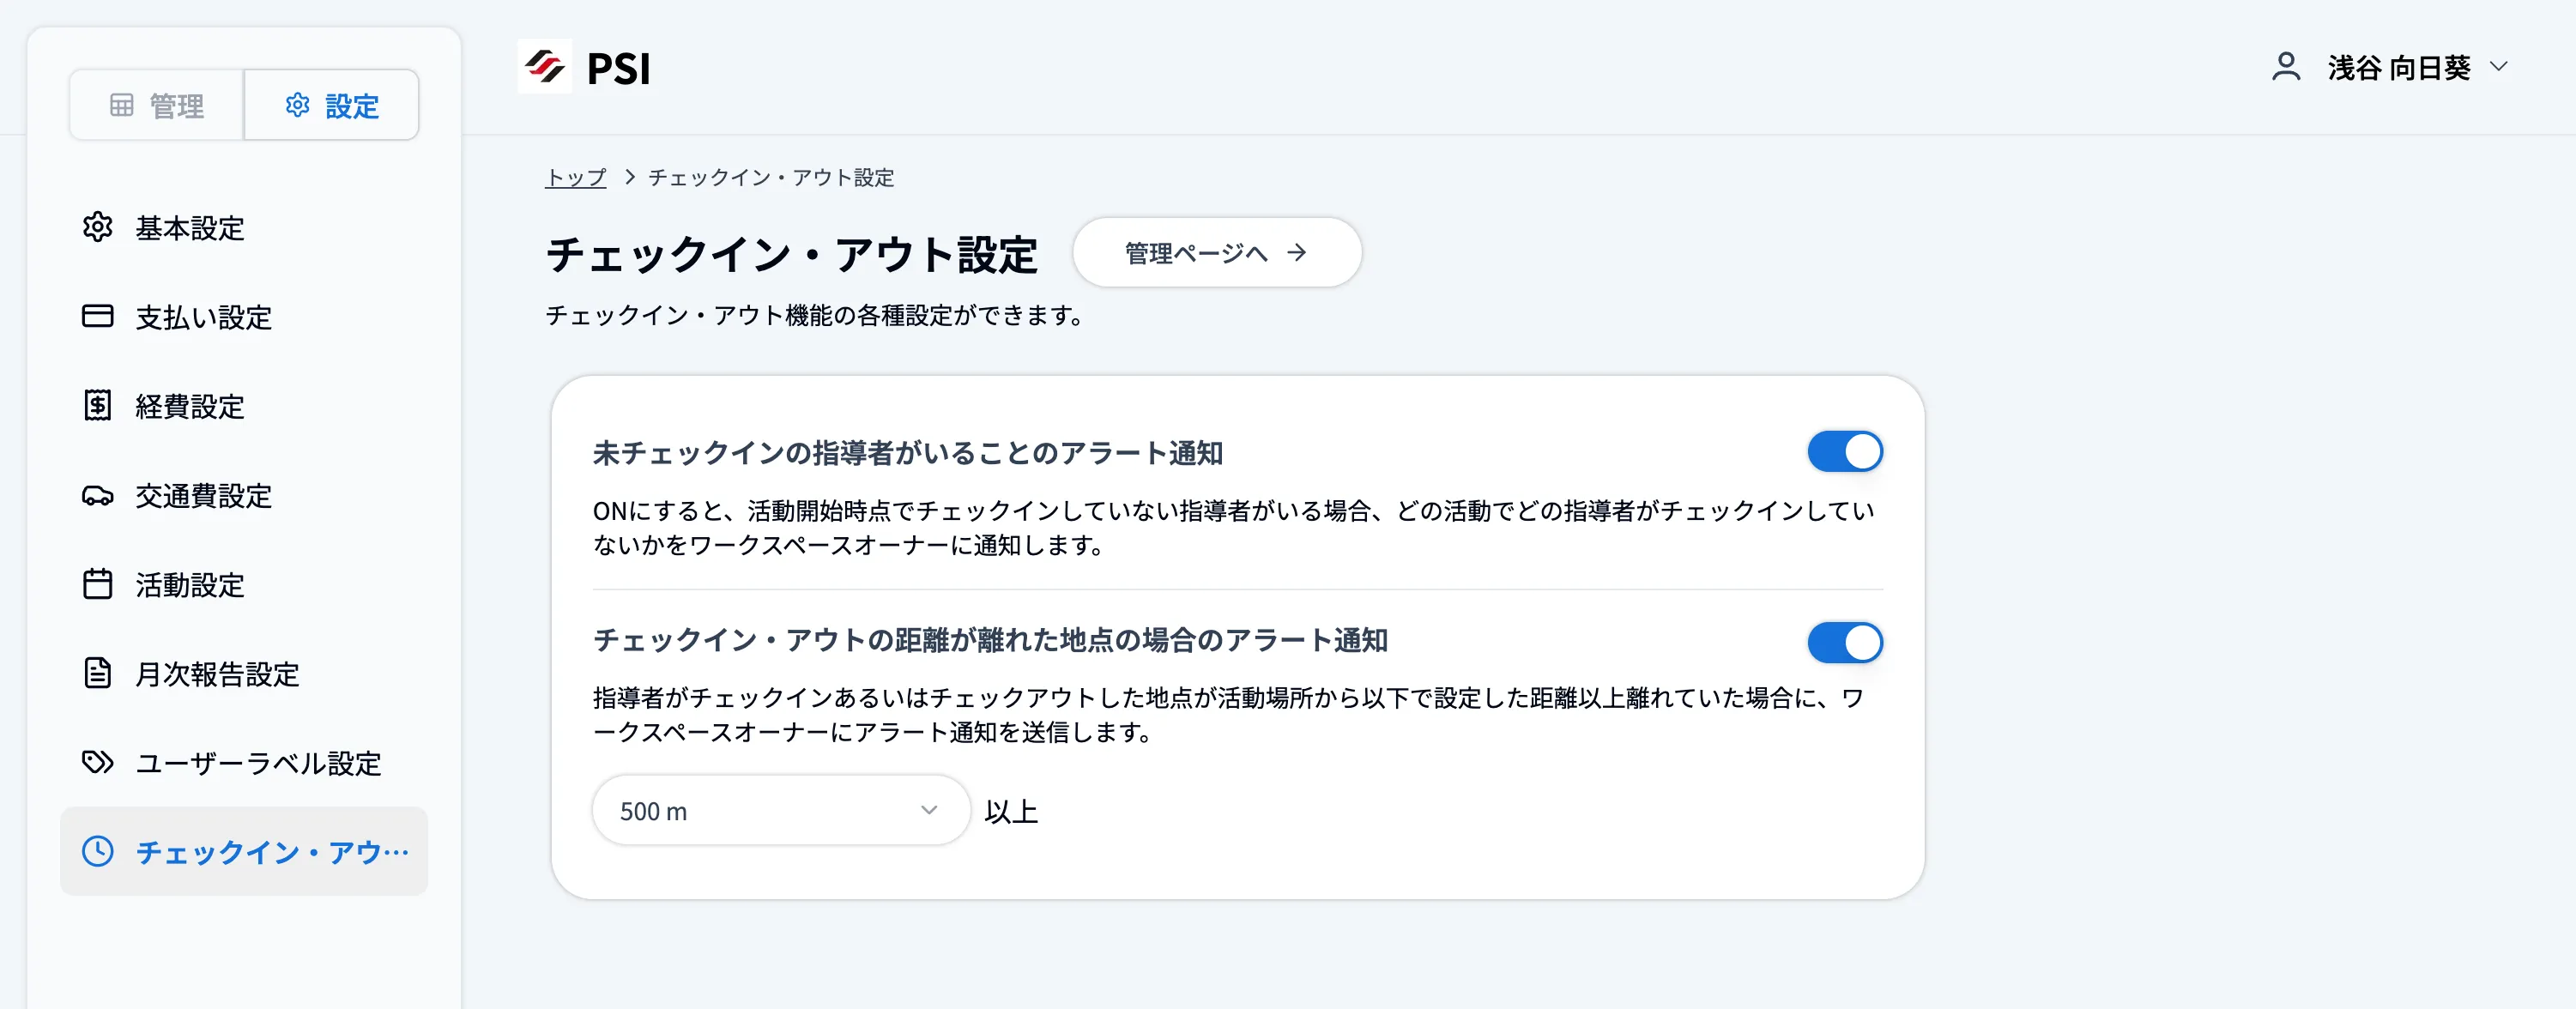This screenshot has width=2576, height=1009.
Task: Turn off the distance alert notification toggle
Action: coord(1845,643)
